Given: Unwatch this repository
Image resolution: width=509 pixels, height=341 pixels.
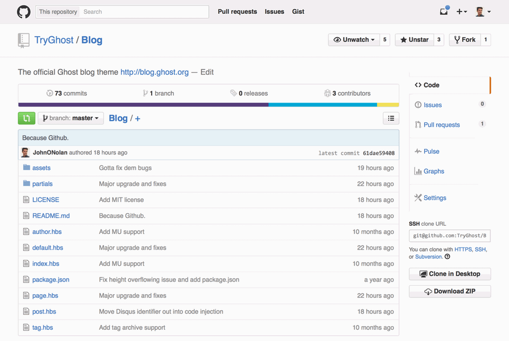Looking at the screenshot, I should tap(354, 39).
